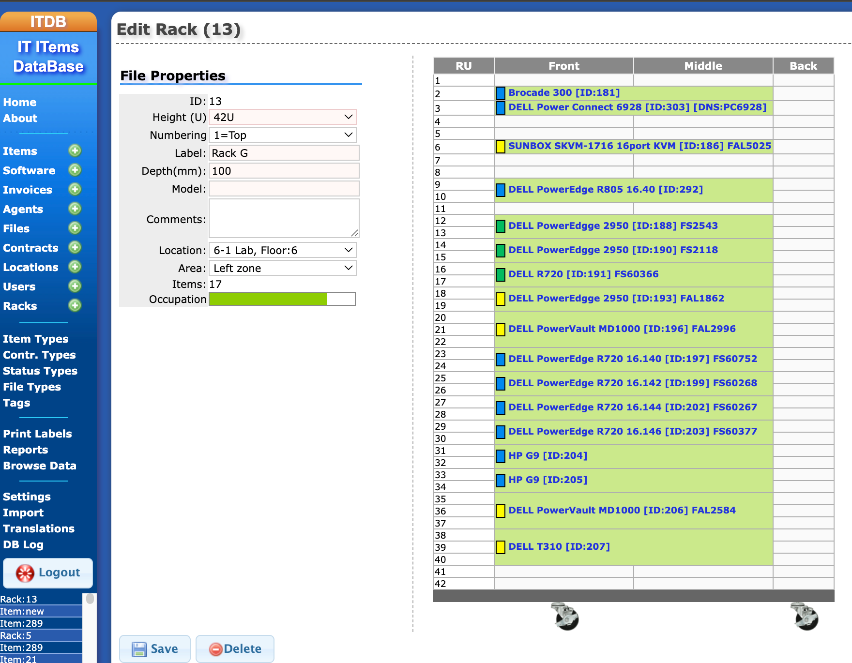Click the add icon next to Items
Image resolution: width=852 pixels, height=663 pixels.
coord(75,151)
